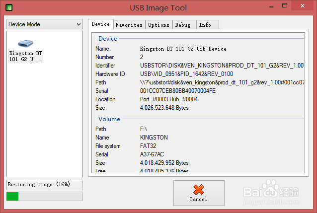Screen dimensions: 317x213
Task: Switch to the Options tab
Action: pos(158,25)
